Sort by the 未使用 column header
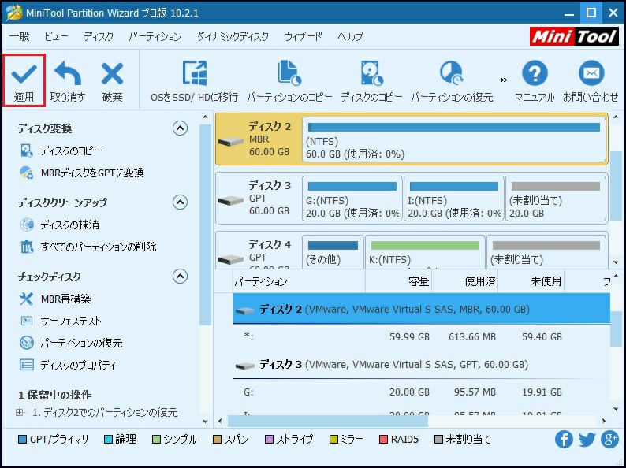 click(531, 282)
